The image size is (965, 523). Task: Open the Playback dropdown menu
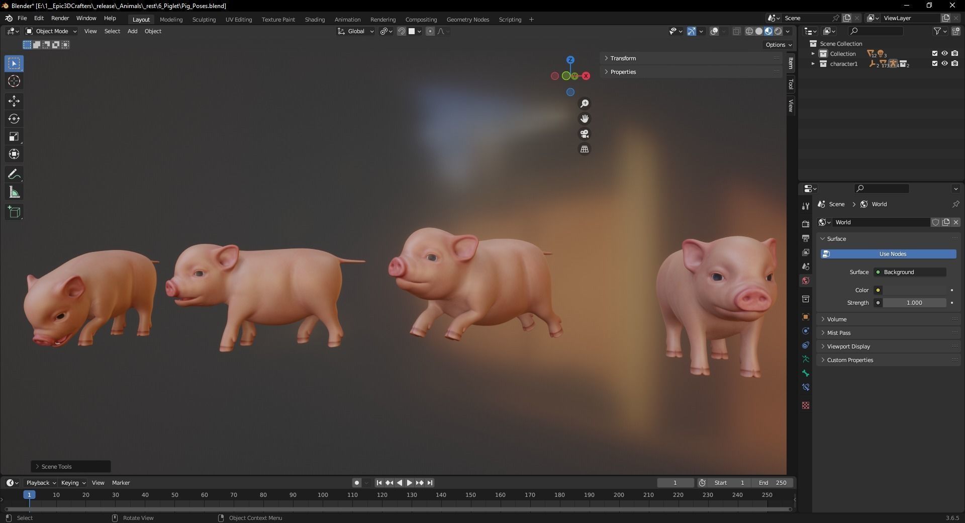tap(41, 483)
